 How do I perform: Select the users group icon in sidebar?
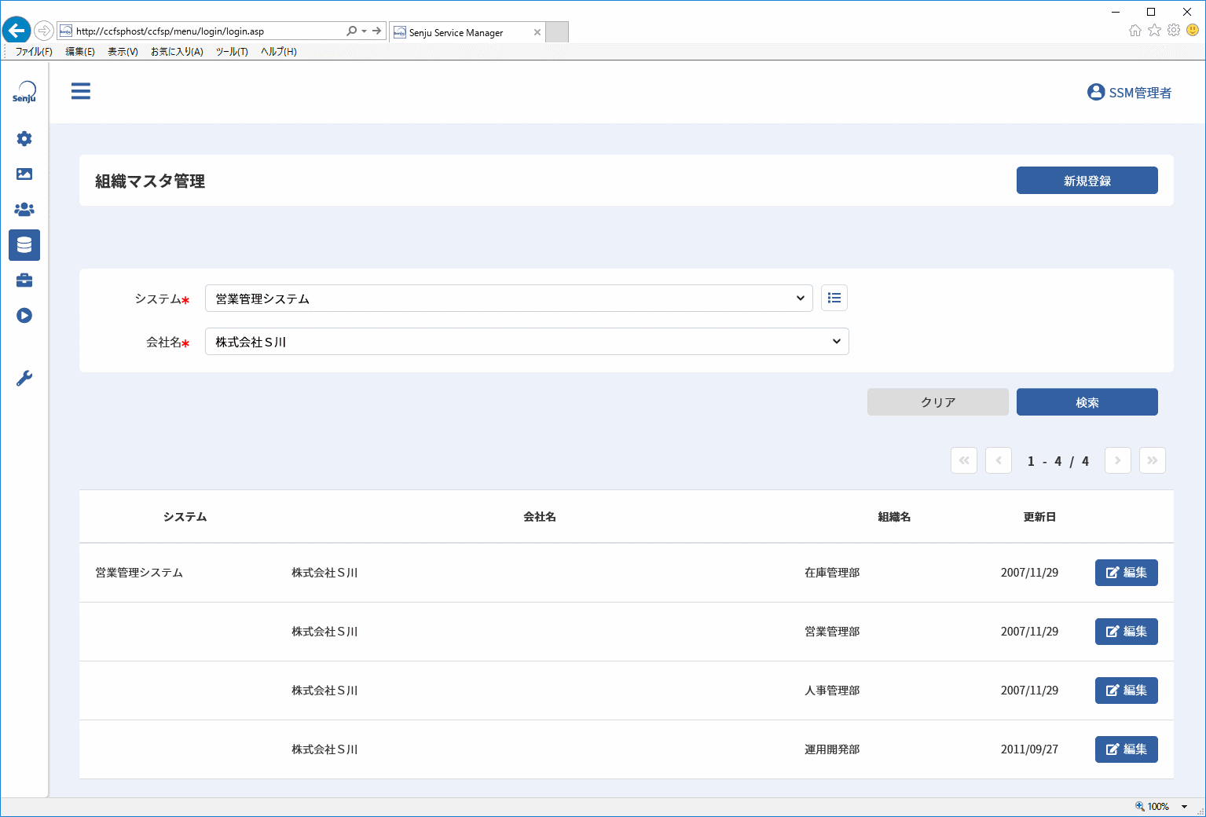point(24,210)
